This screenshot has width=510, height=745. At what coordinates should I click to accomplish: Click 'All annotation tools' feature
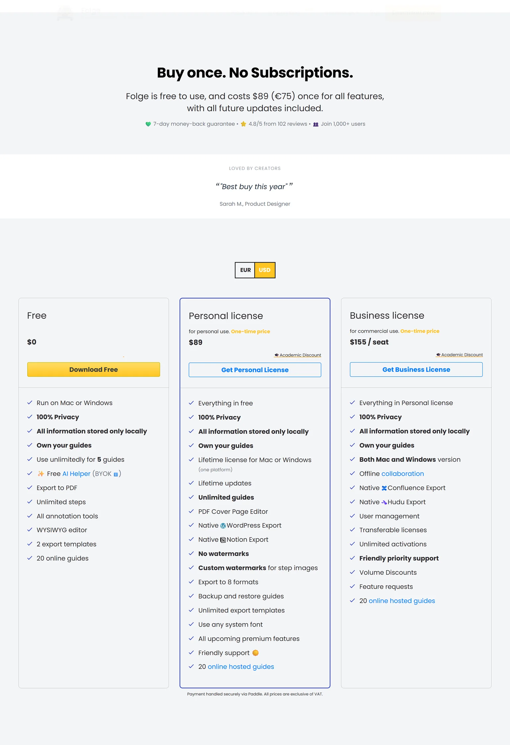tap(67, 516)
